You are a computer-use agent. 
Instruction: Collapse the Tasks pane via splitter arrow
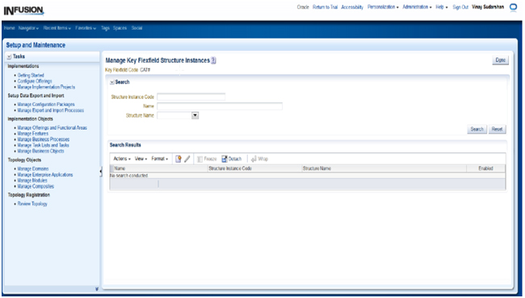pyautogui.click(x=101, y=172)
